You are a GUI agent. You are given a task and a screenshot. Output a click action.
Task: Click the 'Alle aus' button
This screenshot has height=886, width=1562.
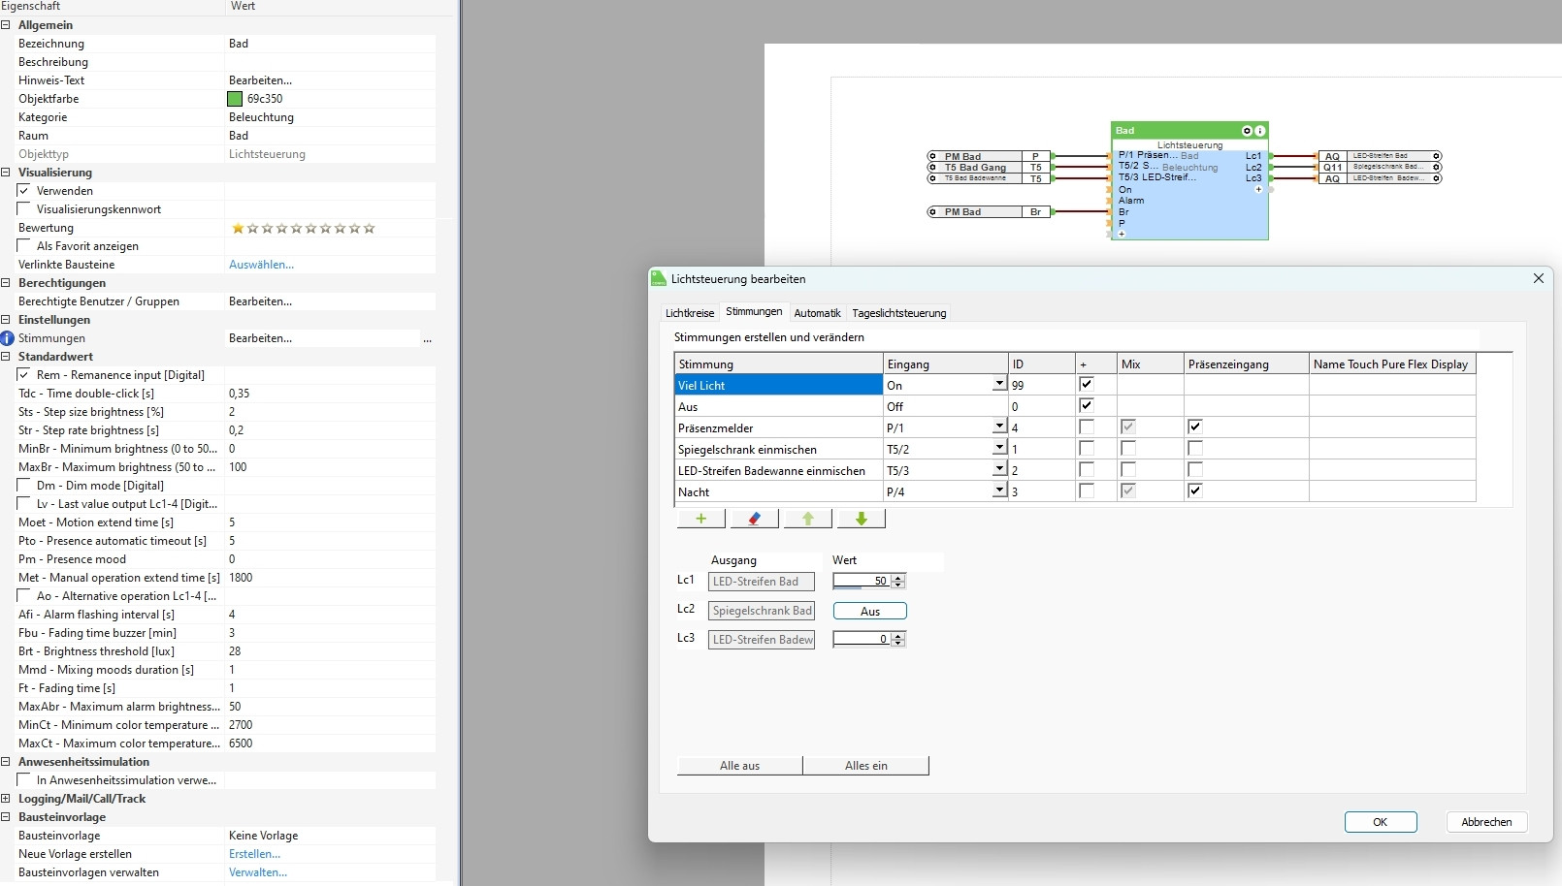(739, 766)
